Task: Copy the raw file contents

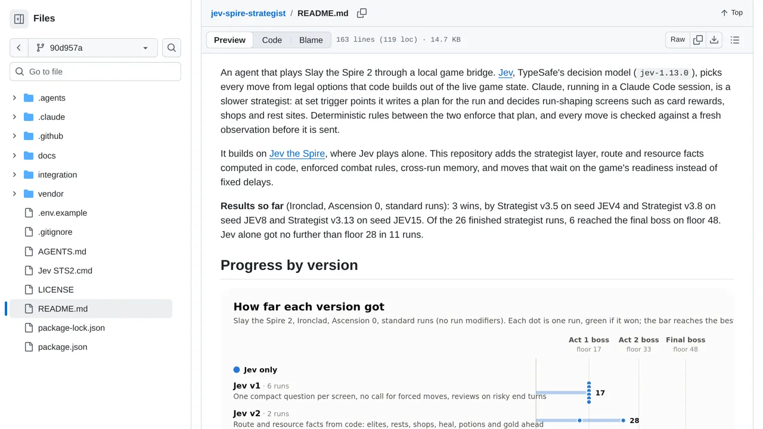Action: pos(698,40)
